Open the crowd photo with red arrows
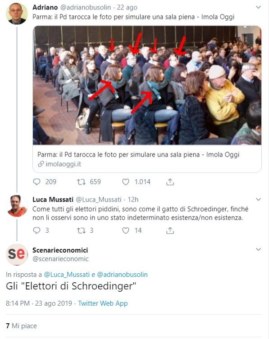Image resolution: width=269 pixels, height=339 pixels. tap(147, 85)
